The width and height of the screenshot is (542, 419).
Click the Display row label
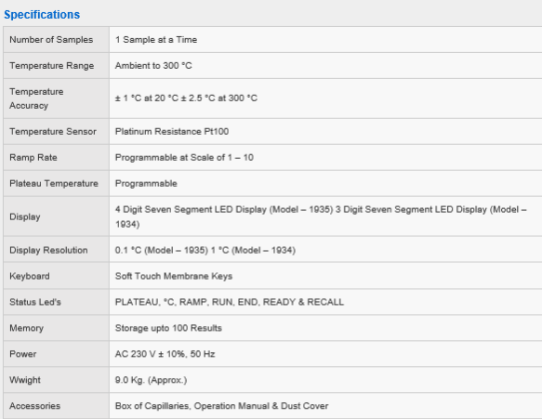click(x=25, y=216)
